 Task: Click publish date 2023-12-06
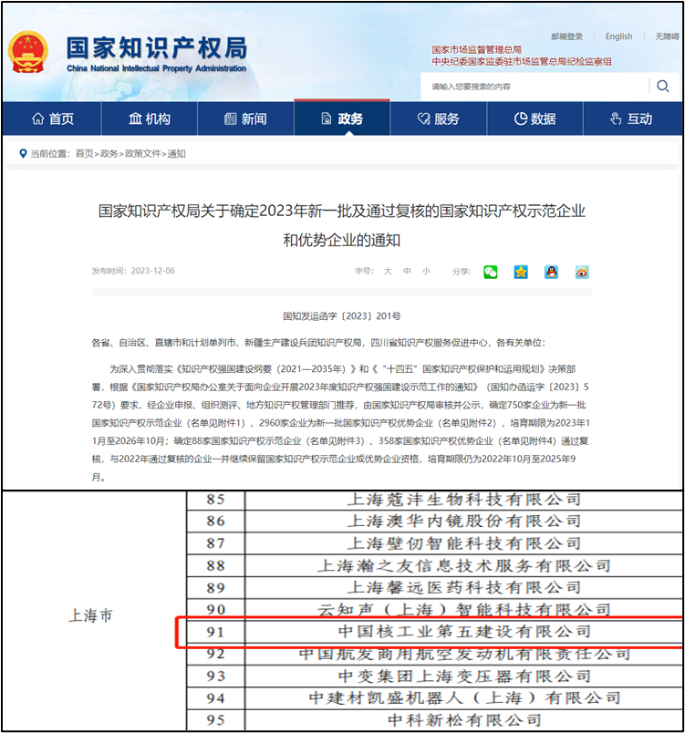pos(153,271)
